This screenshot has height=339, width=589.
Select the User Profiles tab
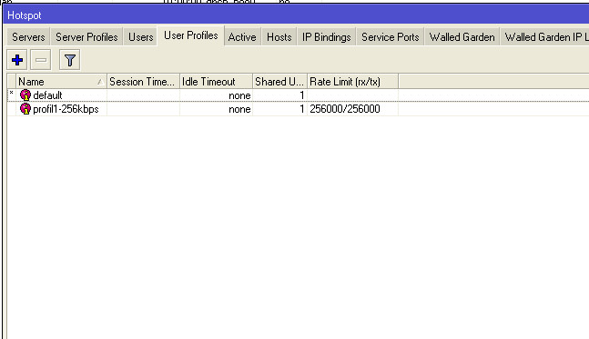click(x=191, y=35)
